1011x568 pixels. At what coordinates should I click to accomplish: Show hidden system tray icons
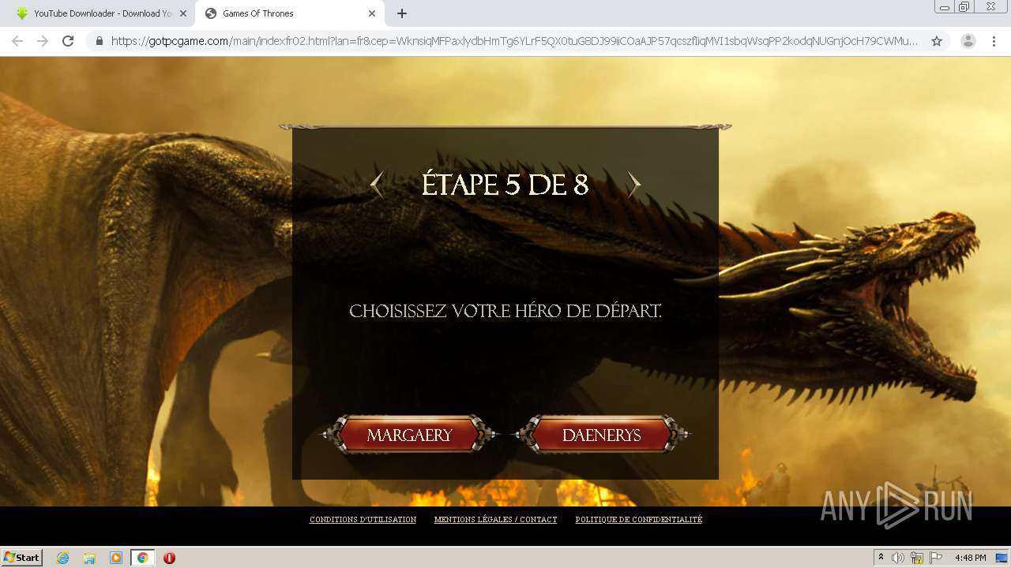tap(881, 558)
